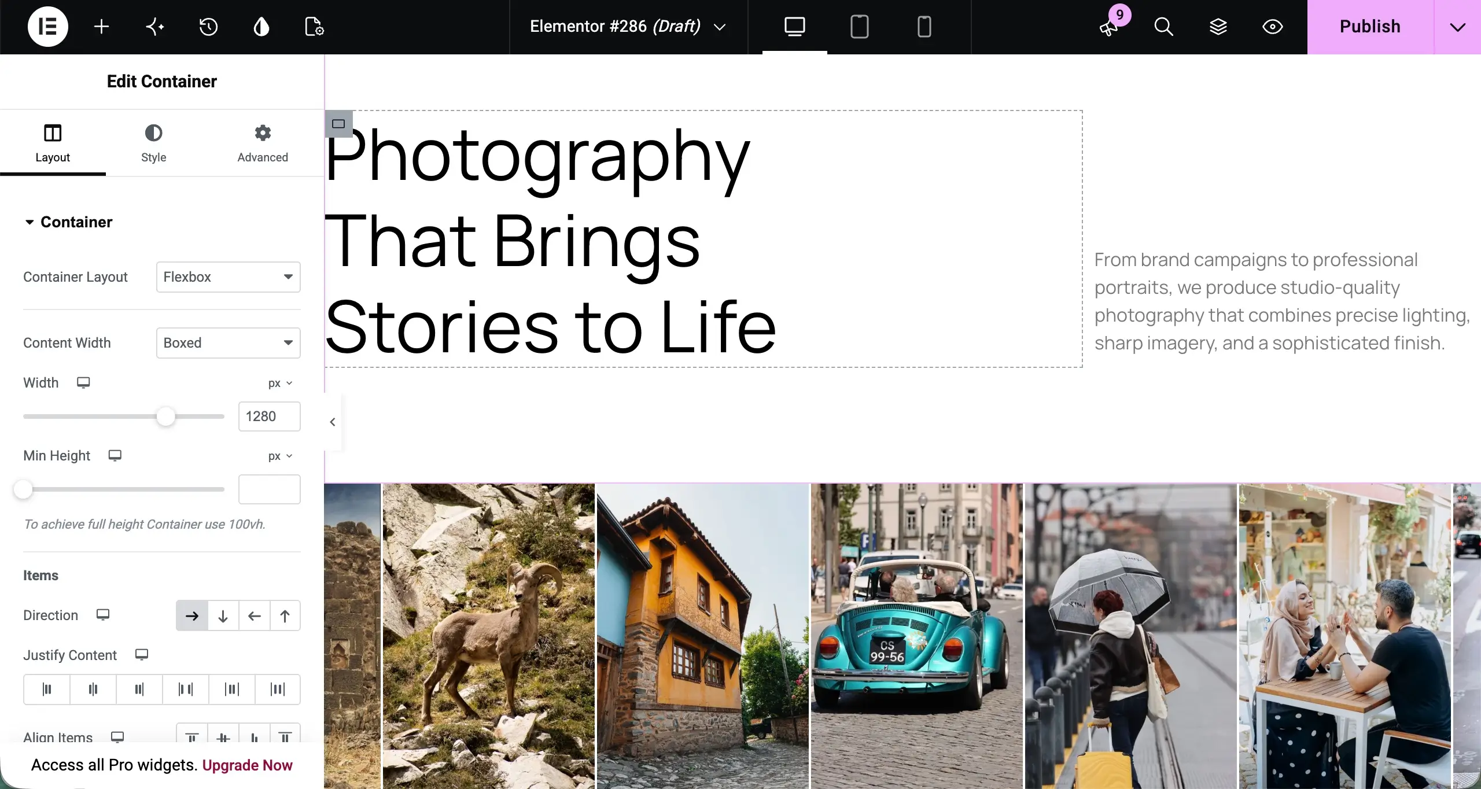Click the add element plus icon
This screenshot has height=789, width=1481.
click(x=101, y=27)
